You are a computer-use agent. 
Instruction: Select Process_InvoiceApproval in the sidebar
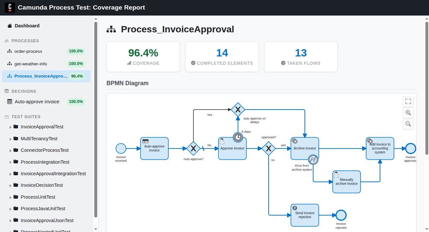point(46,76)
